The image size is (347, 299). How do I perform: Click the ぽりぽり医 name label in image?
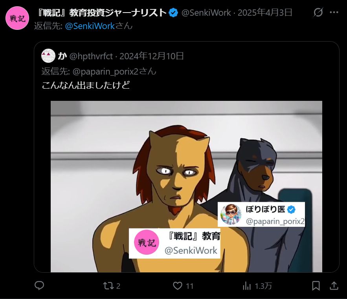pyautogui.click(x=265, y=209)
